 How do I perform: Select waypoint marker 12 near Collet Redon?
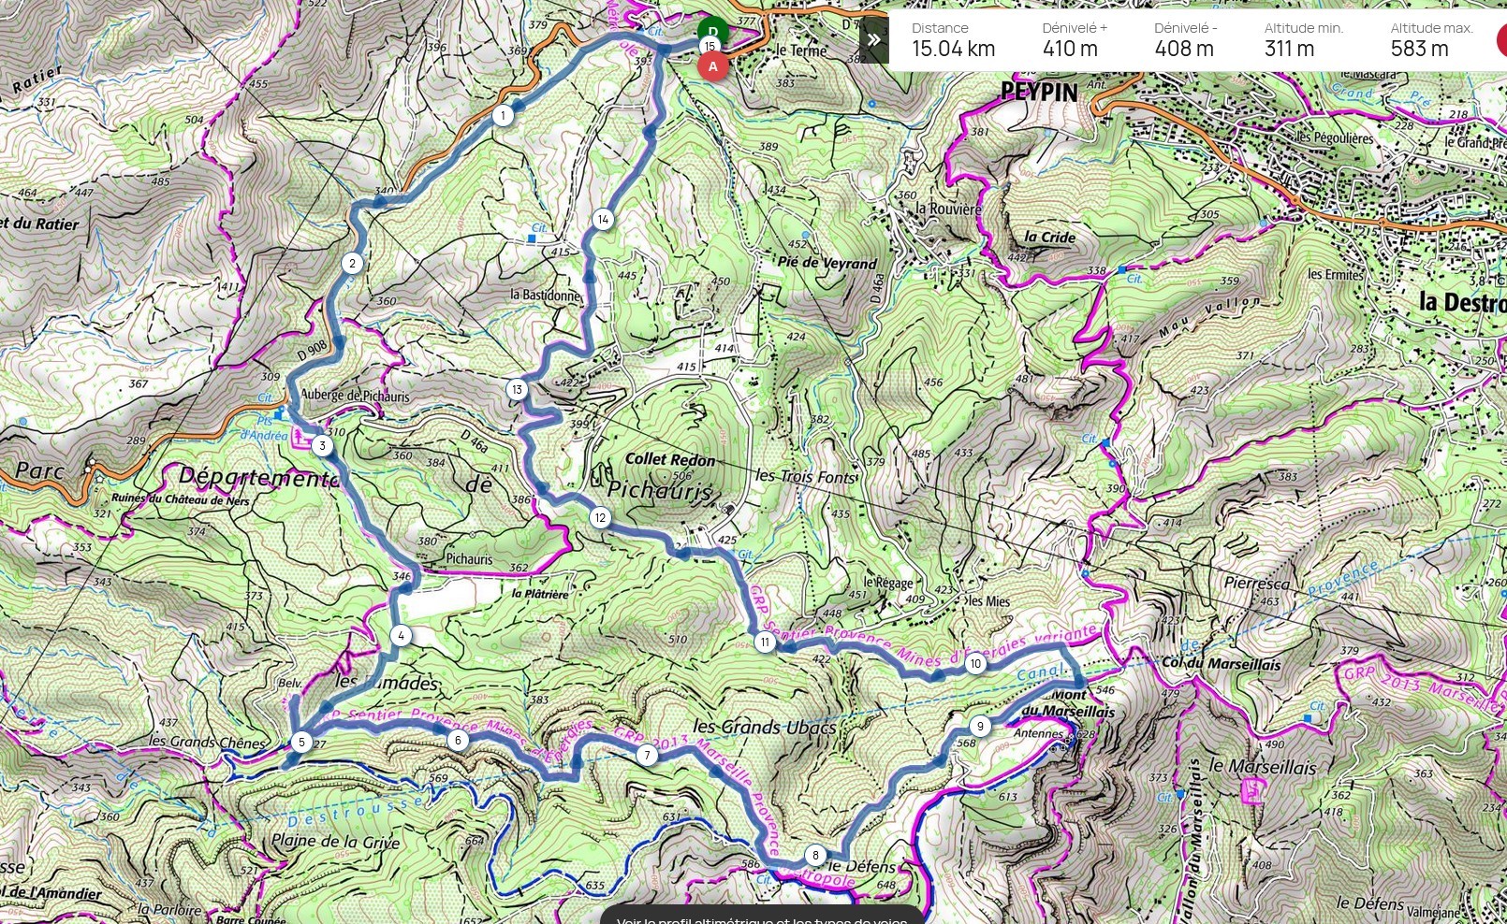(600, 517)
